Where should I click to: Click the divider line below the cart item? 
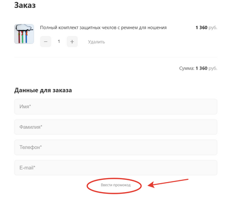115,57
